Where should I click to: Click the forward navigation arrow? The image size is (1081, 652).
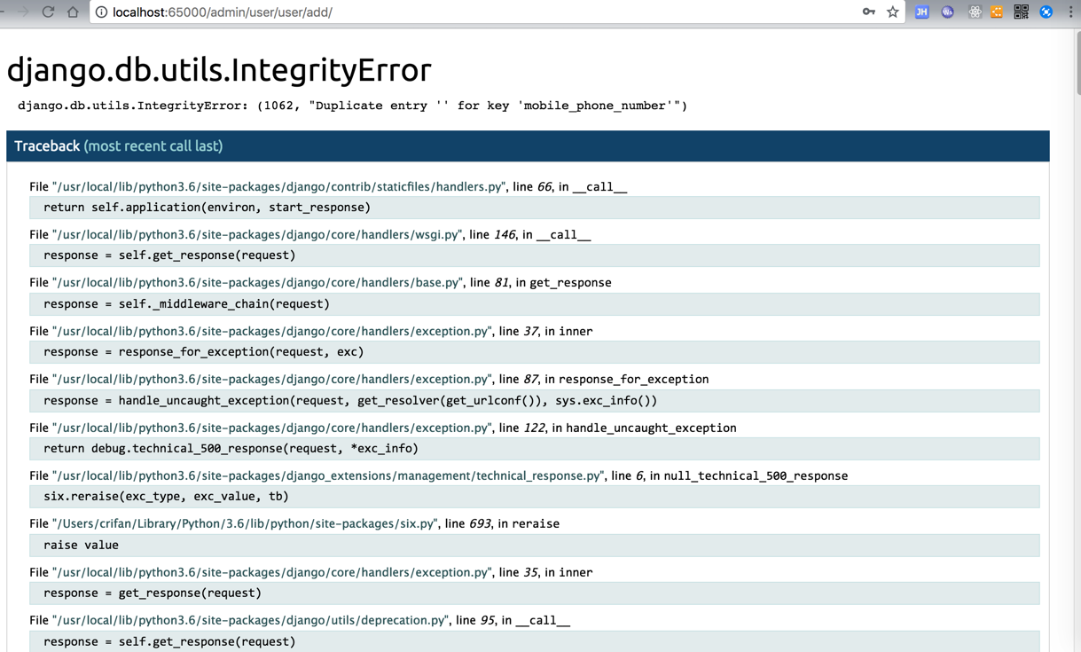[x=23, y=12]
